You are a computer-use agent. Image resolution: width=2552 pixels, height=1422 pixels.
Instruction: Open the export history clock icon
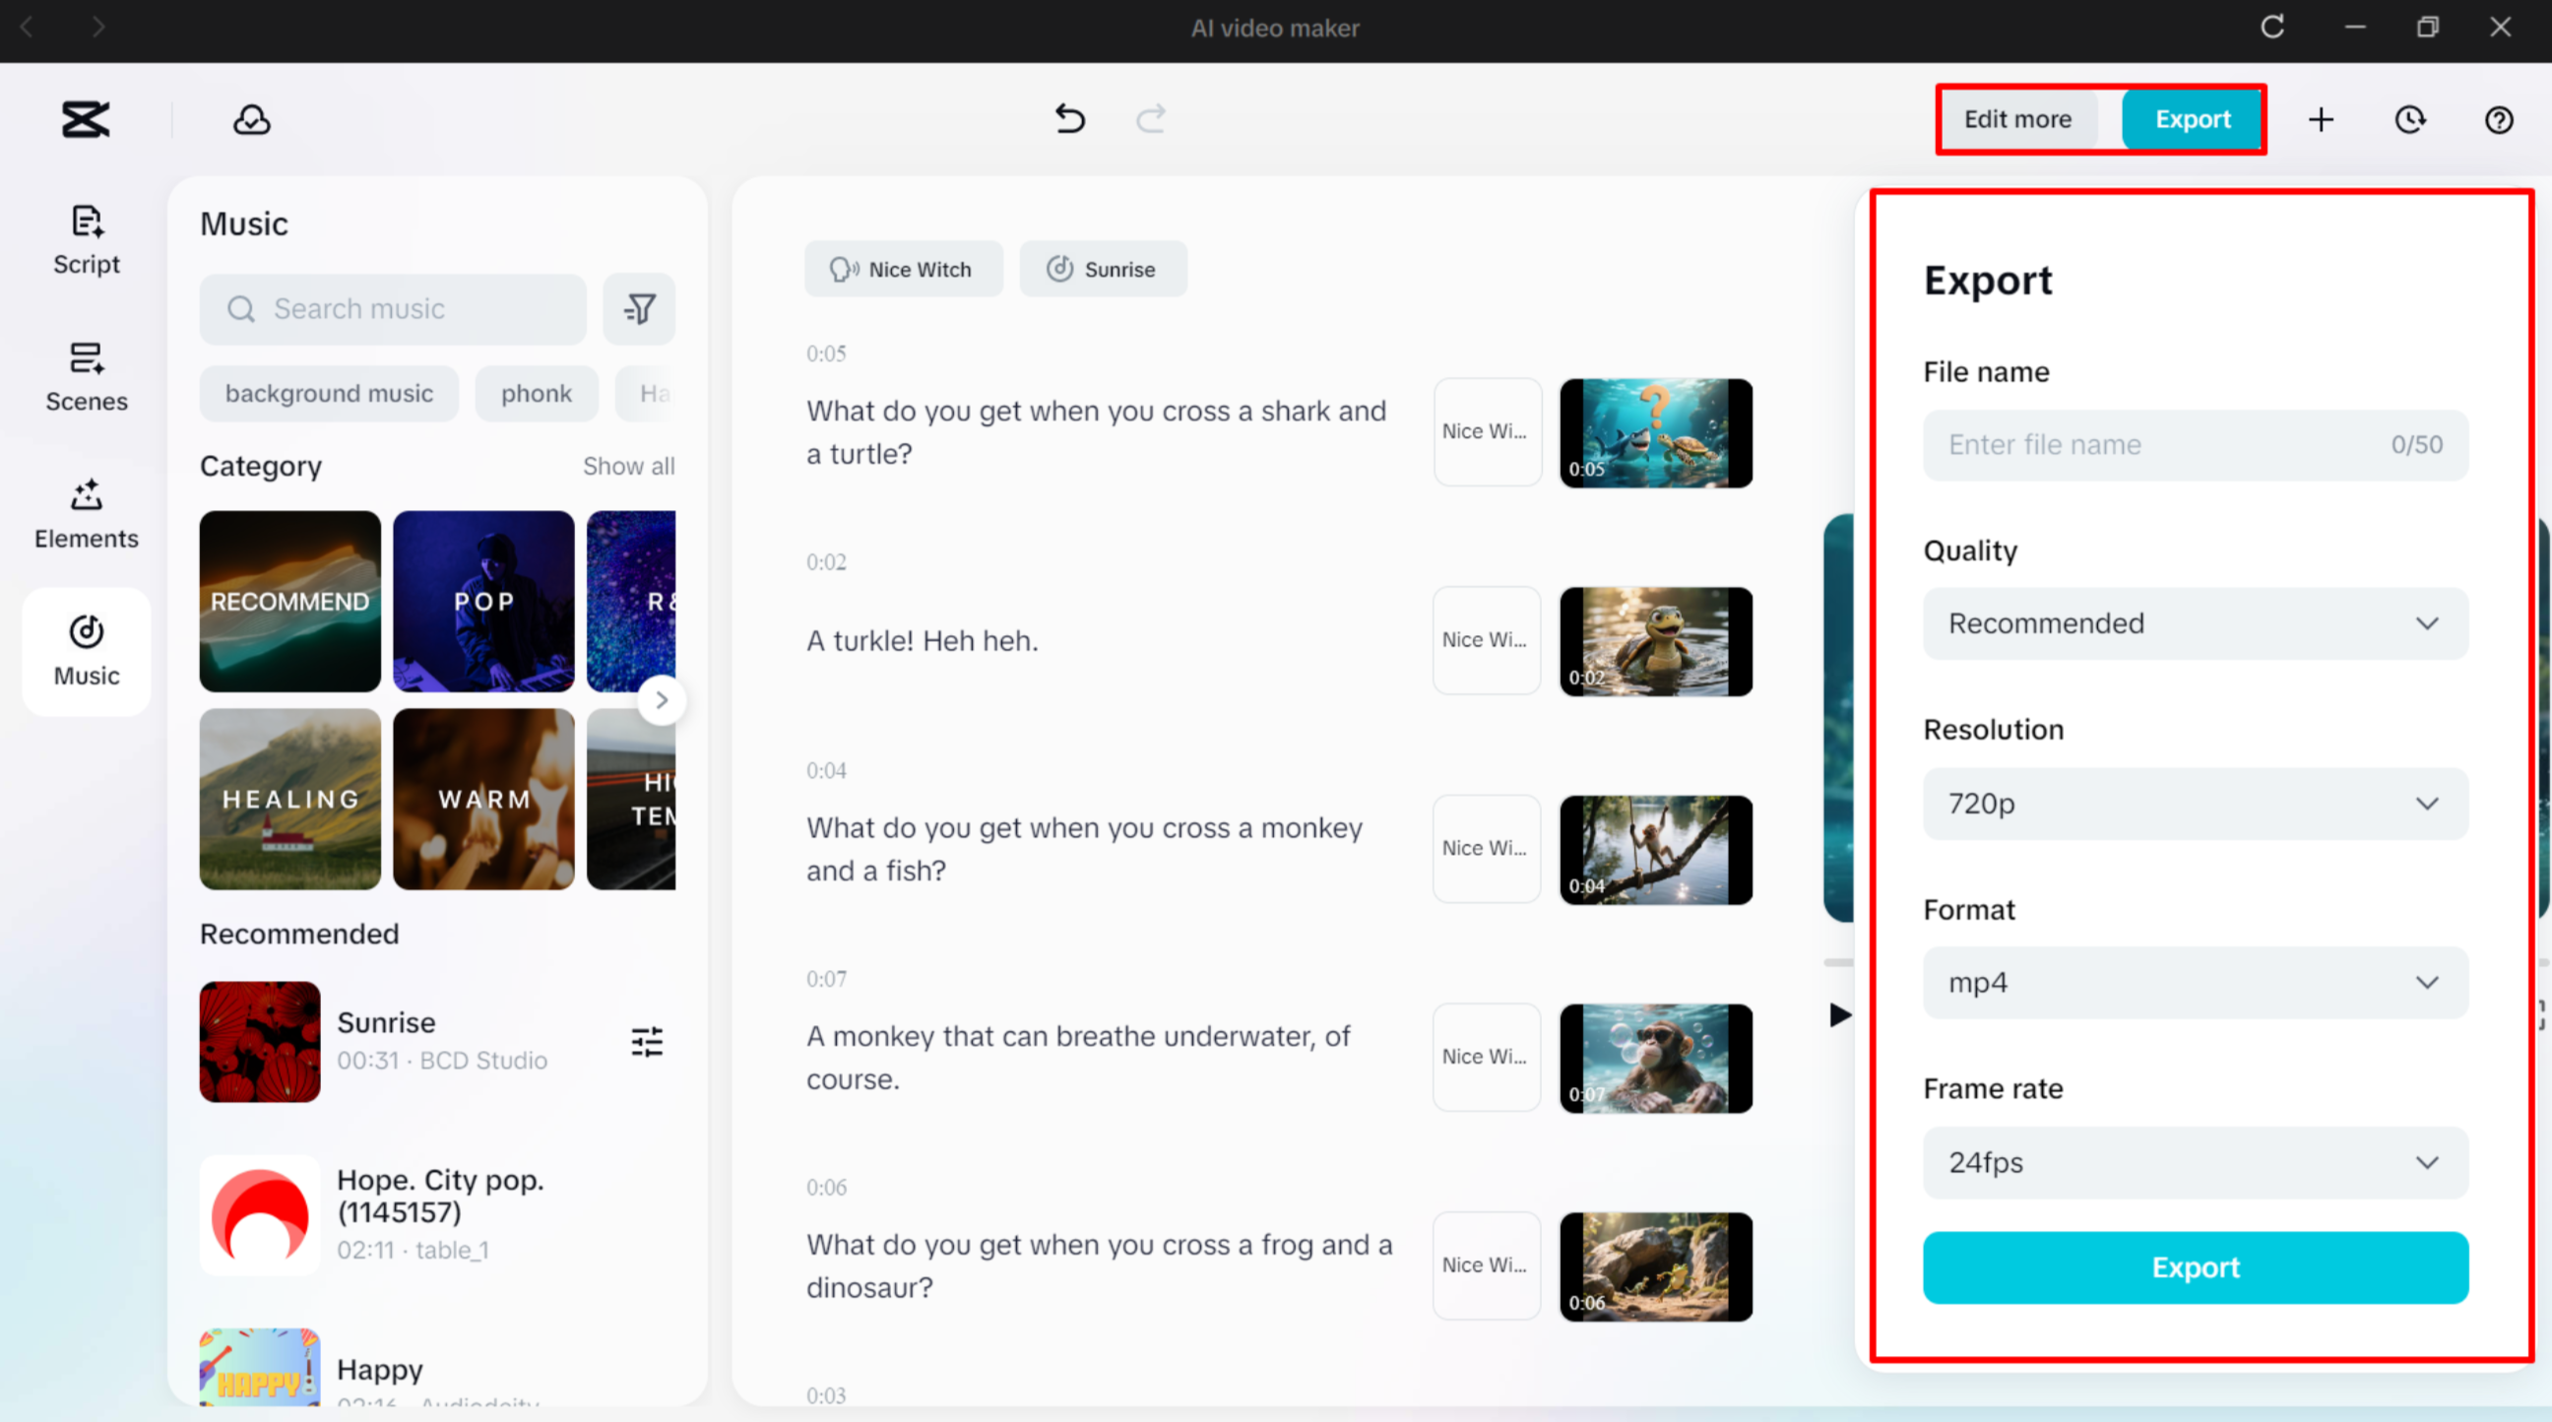[2410, 120]
